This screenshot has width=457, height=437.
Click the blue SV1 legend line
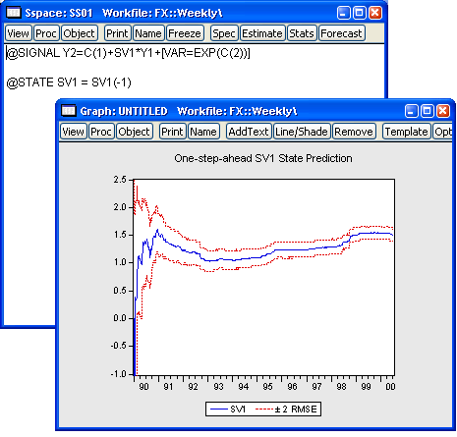point(218,410)
